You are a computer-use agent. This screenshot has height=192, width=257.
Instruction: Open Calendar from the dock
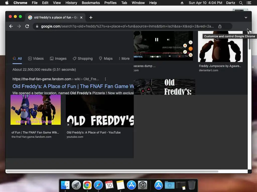[x=109, y=185]
